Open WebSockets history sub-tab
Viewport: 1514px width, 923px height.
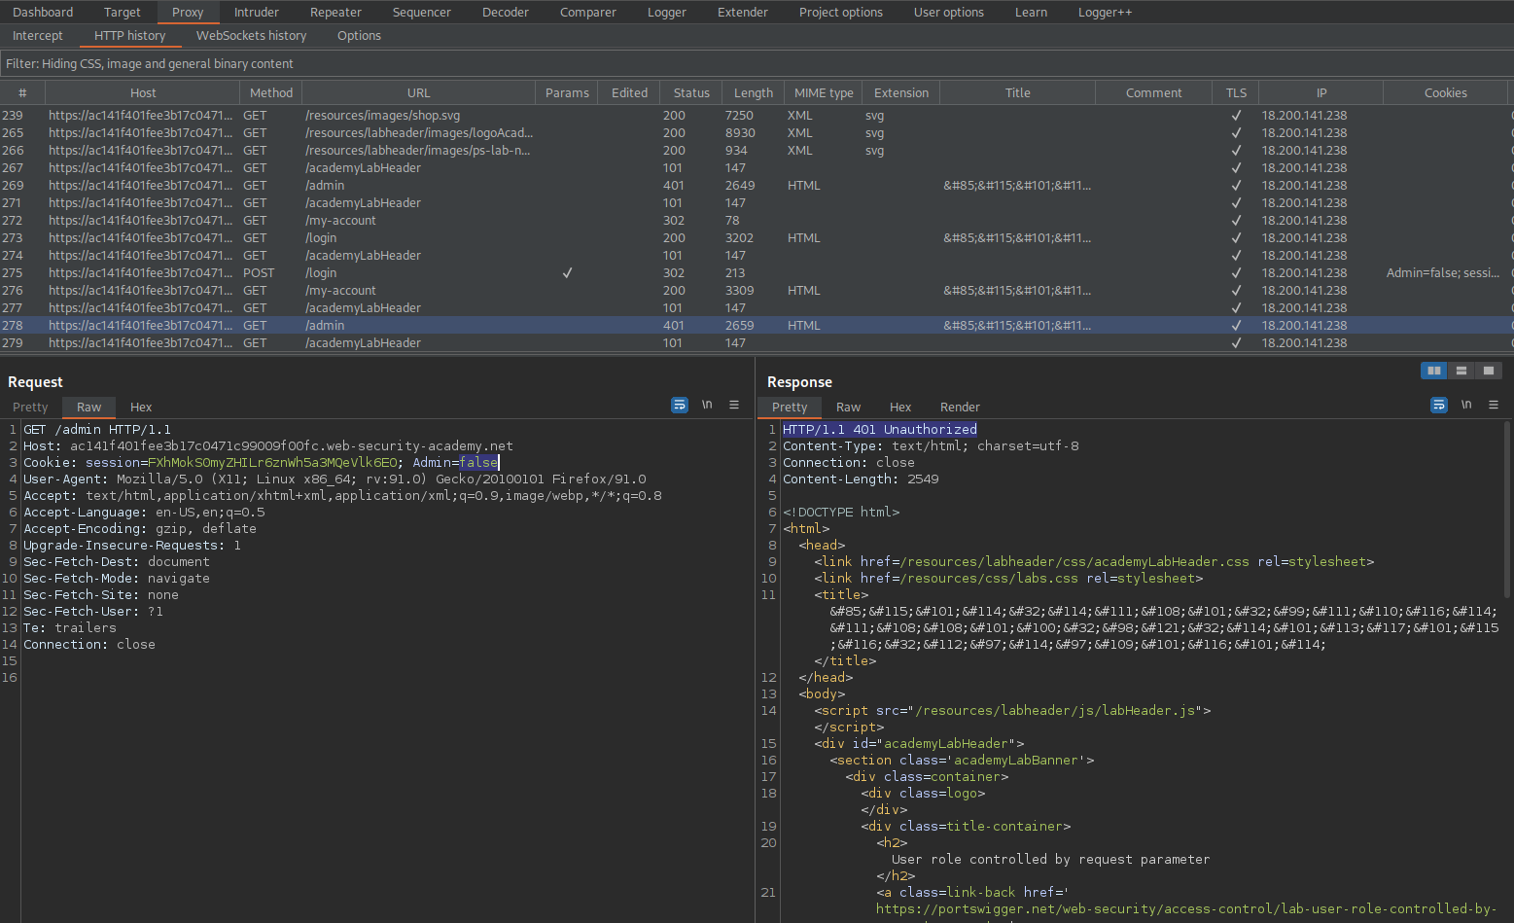click(251, 35)
